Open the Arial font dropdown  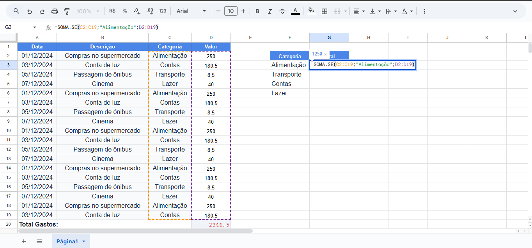[191, 11]
